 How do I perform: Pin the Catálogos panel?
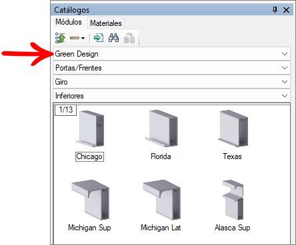tap(275, 10)
